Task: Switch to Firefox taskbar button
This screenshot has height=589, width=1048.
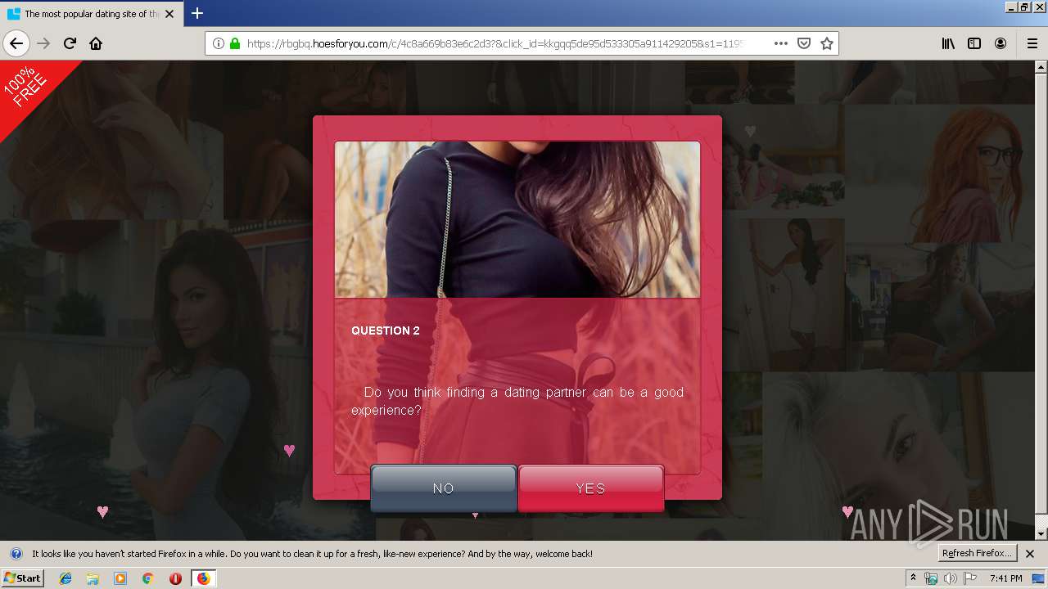Action: pos(203,578)
